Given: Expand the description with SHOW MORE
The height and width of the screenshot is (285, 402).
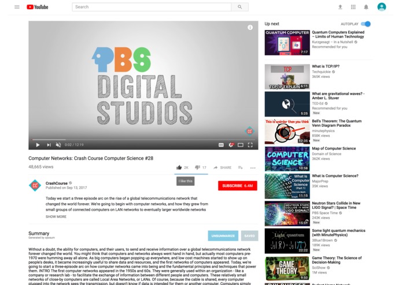Looking at the screenshot, I should click(56, 216).
